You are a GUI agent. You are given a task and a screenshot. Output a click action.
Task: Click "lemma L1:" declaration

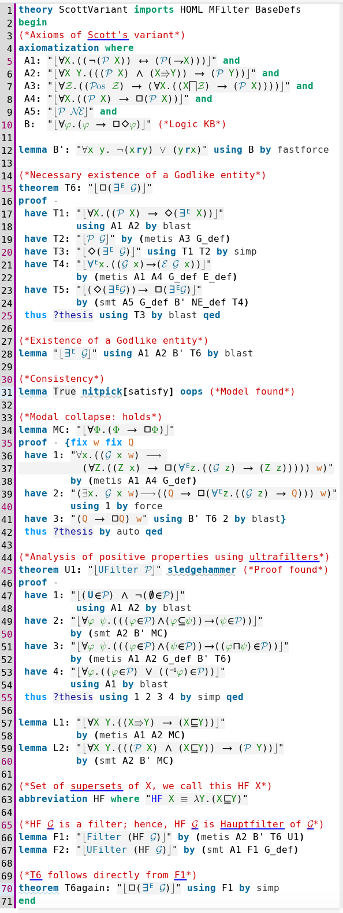44,723
